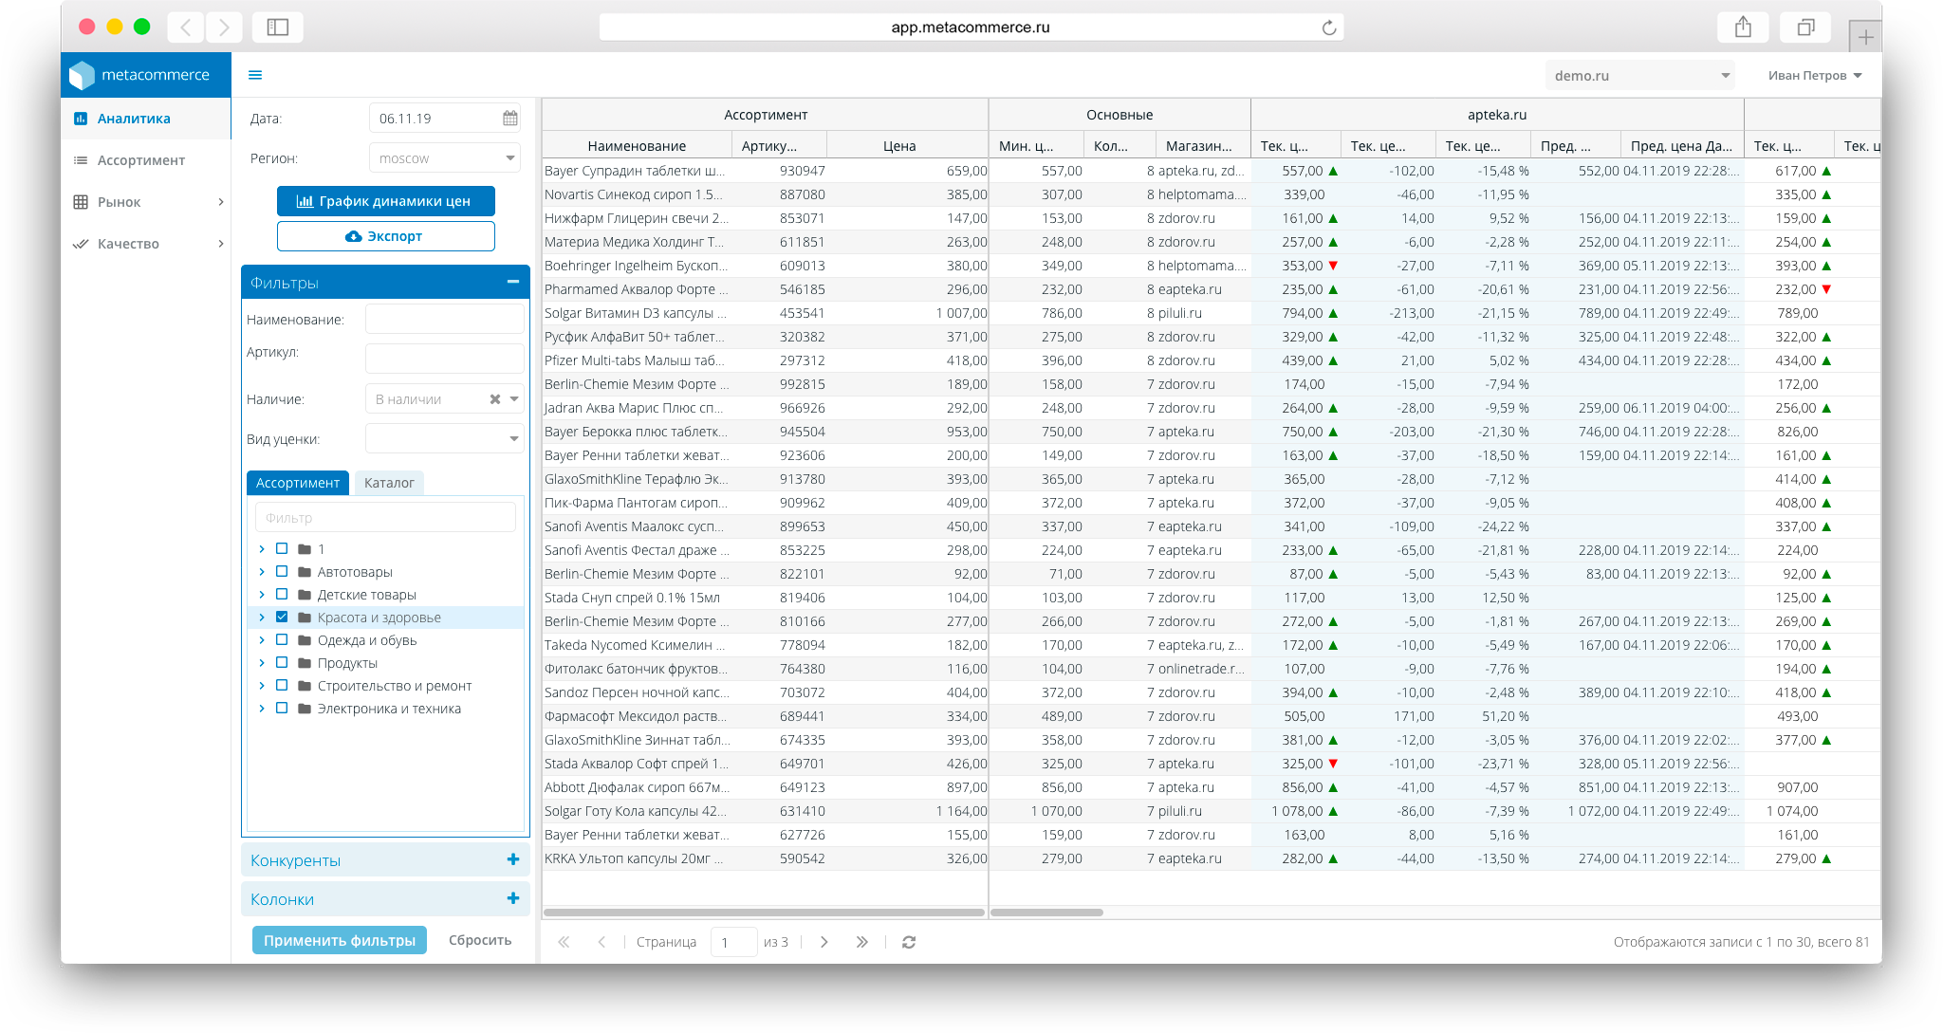Click the browser share icon
This screenshot has width=1943, height=1033.
1743,28
